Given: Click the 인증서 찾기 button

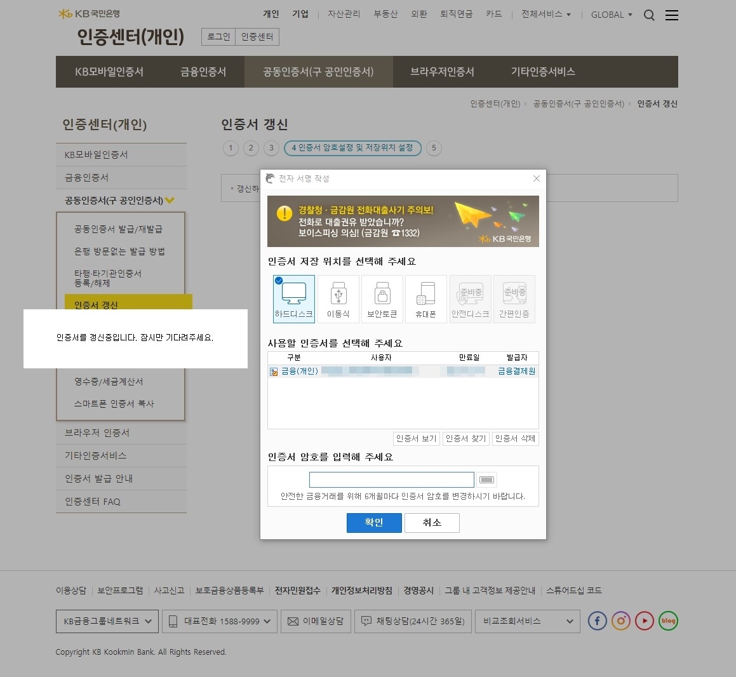Looking at the screenshot, I should tap(465, 438).
